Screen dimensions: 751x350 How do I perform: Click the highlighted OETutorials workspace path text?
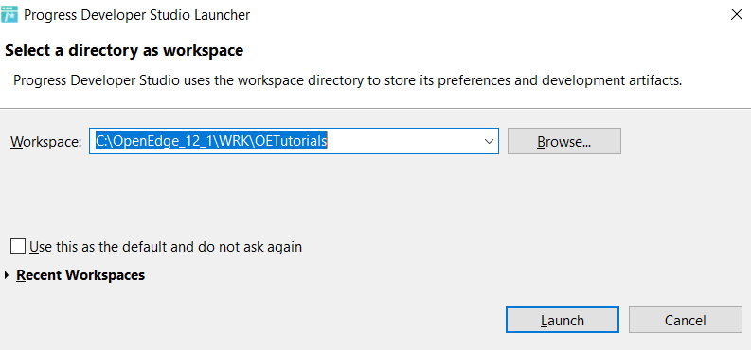pyautogui.click(x=211, y=141)
